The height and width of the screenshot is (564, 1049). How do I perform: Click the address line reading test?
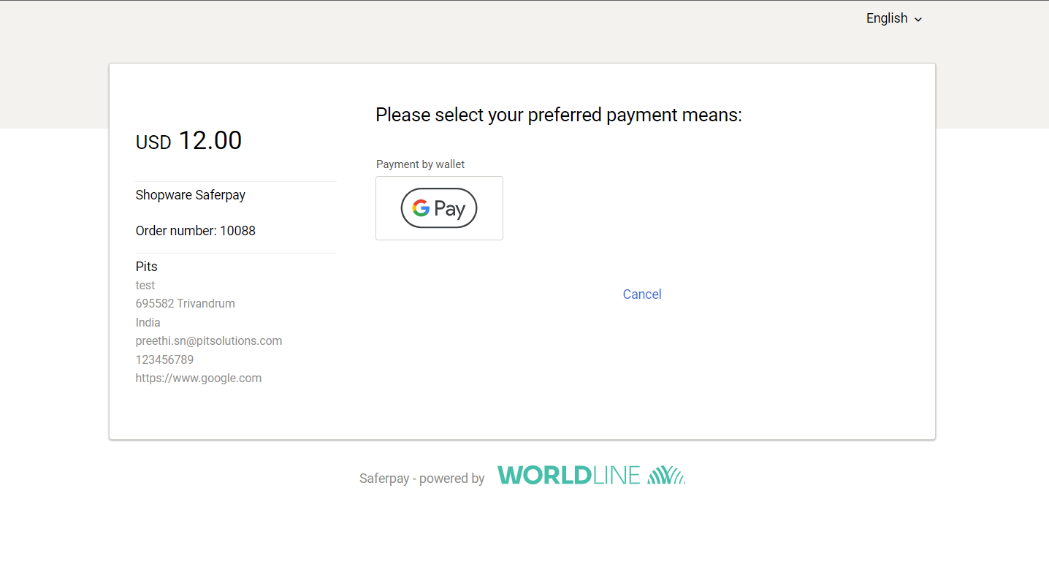[x=145, y=285]
